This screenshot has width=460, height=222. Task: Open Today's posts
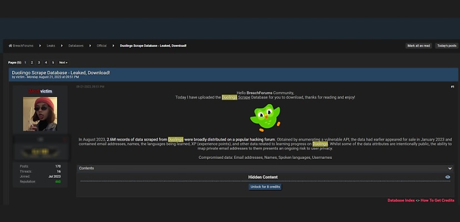point(447,46)
